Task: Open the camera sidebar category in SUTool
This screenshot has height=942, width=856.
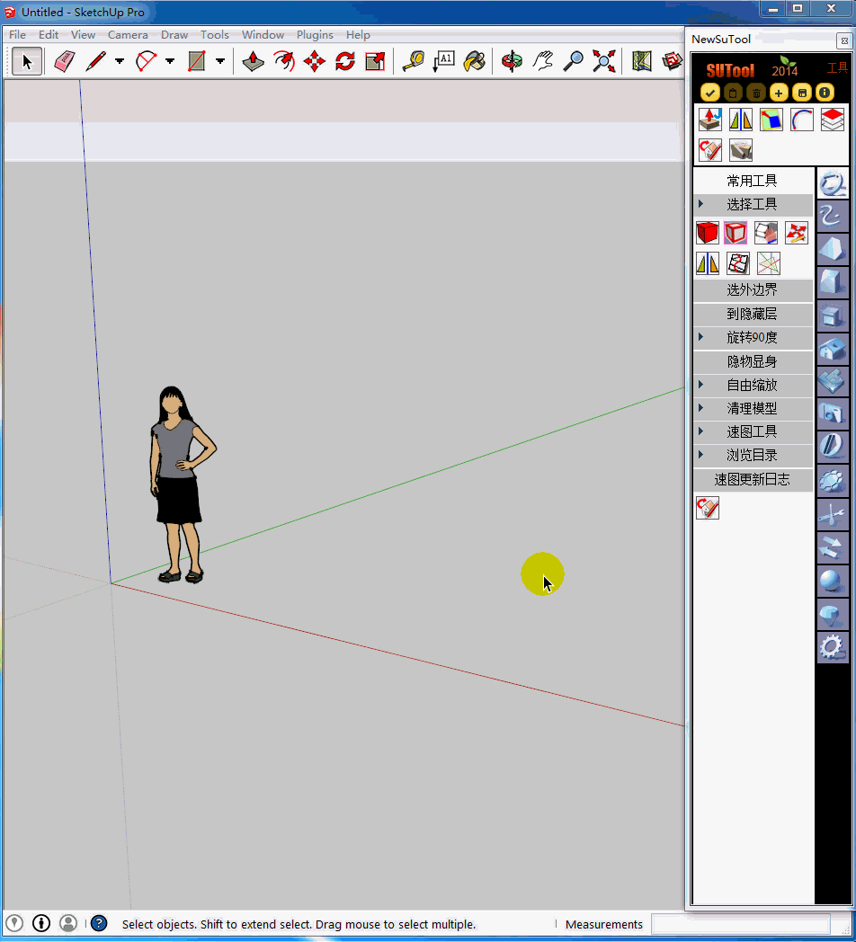Action: tap(833, 414)
